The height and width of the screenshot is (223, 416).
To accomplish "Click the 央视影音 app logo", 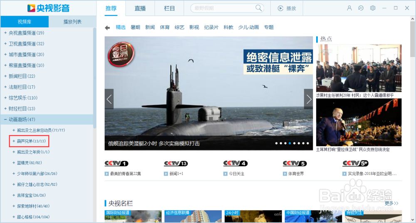I will [48, 8].
